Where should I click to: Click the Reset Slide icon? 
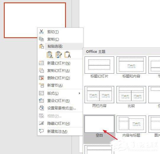pos(41,100)
